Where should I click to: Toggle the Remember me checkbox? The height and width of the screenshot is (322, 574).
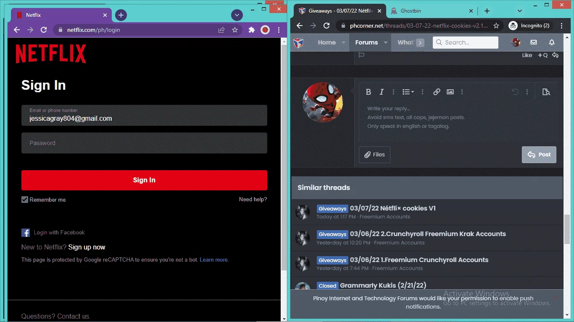click(25, 200)
